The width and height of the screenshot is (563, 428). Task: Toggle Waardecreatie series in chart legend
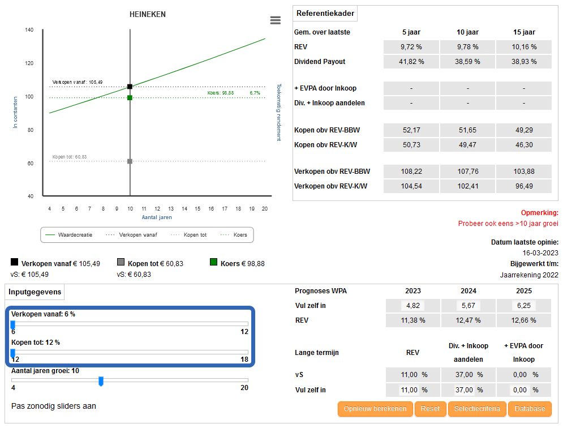[69, 235]
